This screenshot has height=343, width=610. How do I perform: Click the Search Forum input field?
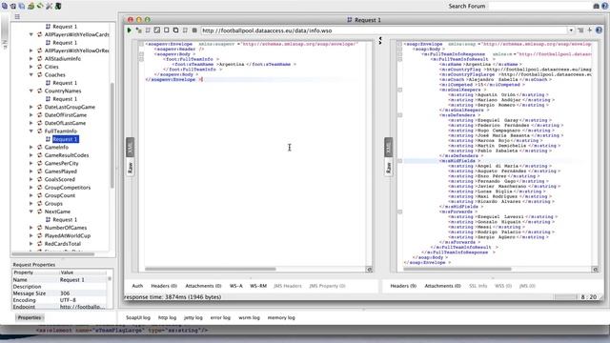[x=540, y=6]
